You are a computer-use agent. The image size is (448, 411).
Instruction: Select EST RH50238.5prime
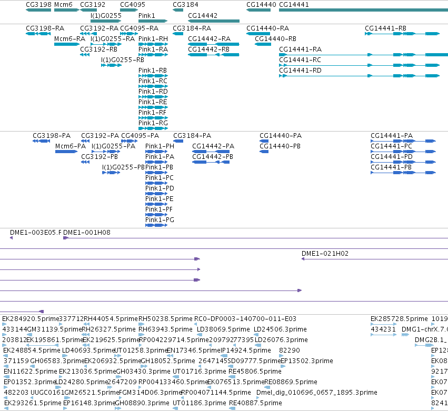tap(165, 318)
